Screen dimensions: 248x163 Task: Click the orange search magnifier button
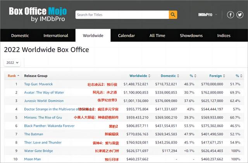[173, 15]
